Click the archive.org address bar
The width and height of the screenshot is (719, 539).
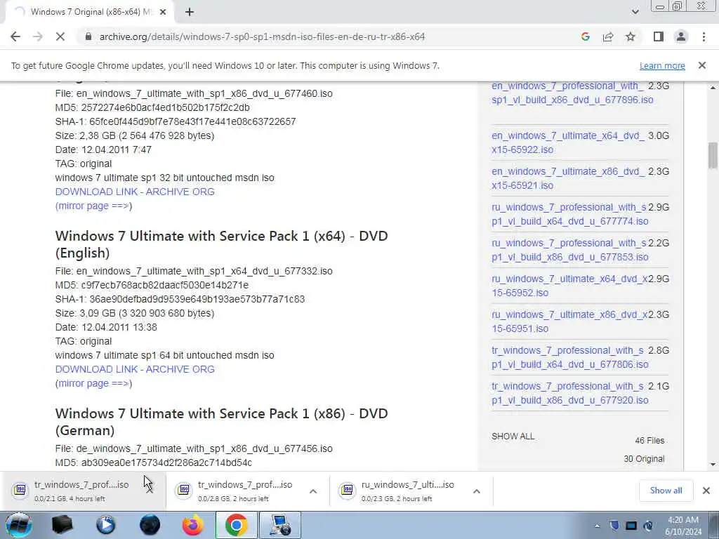click(263, 36)
